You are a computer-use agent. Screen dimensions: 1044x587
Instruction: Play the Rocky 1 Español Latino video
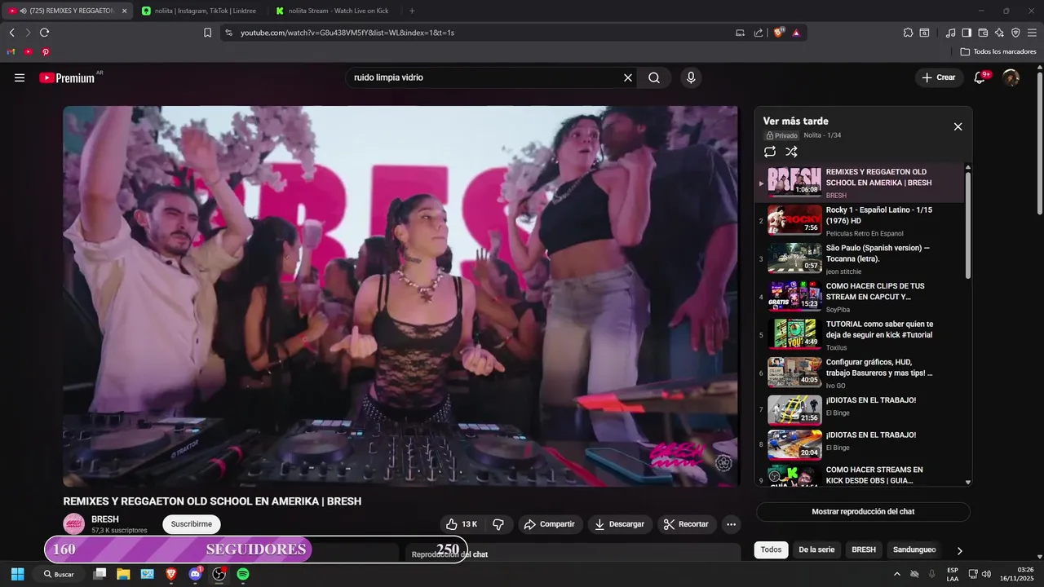(x=861, y=220)
